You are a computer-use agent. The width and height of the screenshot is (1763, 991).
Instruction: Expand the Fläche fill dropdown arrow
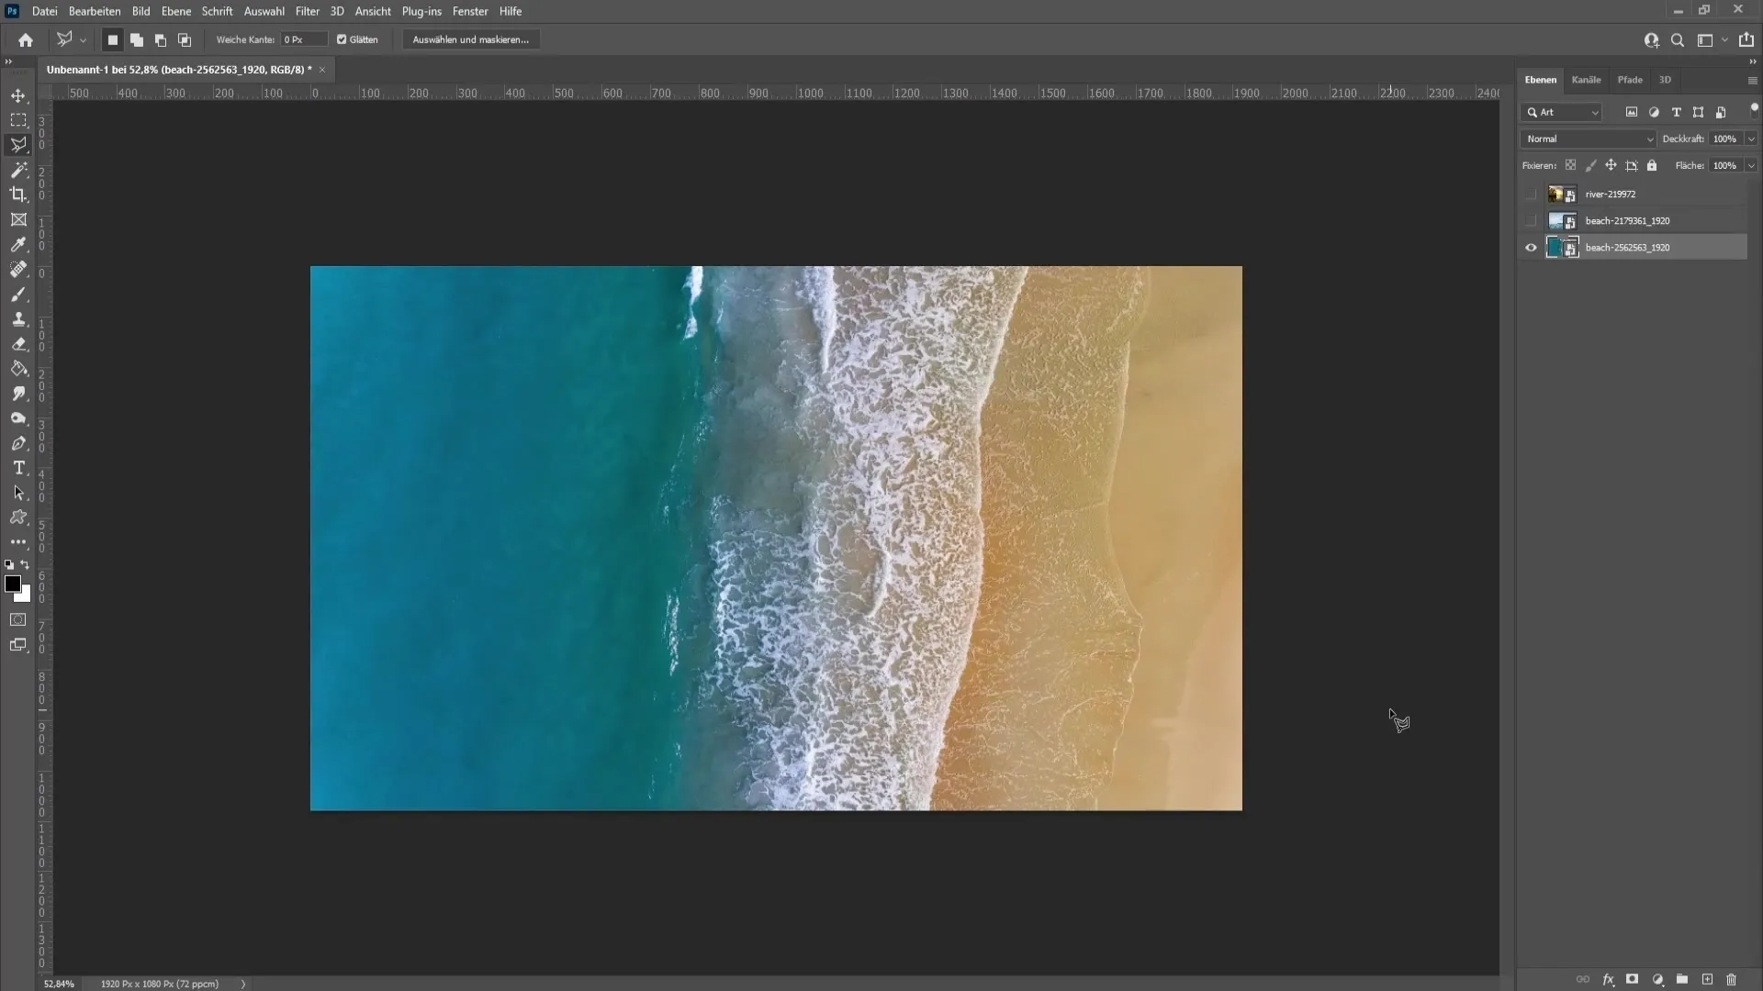[1751, 165]
